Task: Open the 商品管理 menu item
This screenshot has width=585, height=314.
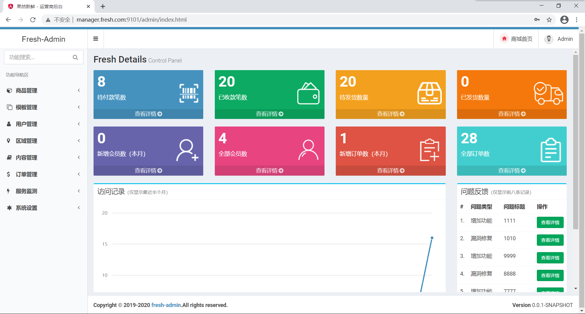Action: (x=44, y=91)
